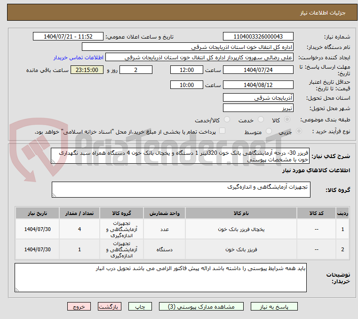Open اطلاعات تماس خریدار contact link
Viewport: 358px width, 319px height.
(79, 57)
